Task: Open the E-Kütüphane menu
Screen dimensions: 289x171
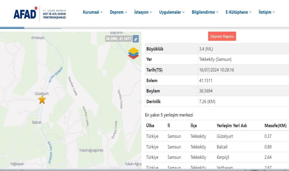Action: pyautogui.click(x=239, y=12)
